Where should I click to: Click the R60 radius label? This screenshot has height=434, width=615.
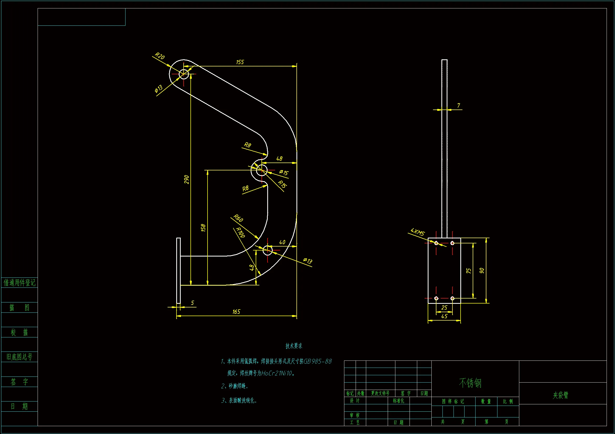(x=238, y=218)
